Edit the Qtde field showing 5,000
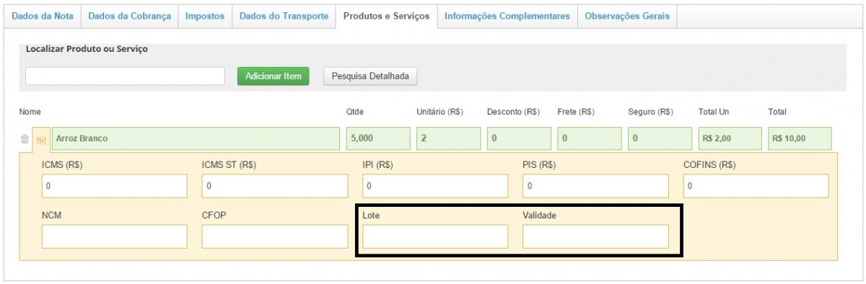Screen dimensions: 866x284 (x=378, y=138)
